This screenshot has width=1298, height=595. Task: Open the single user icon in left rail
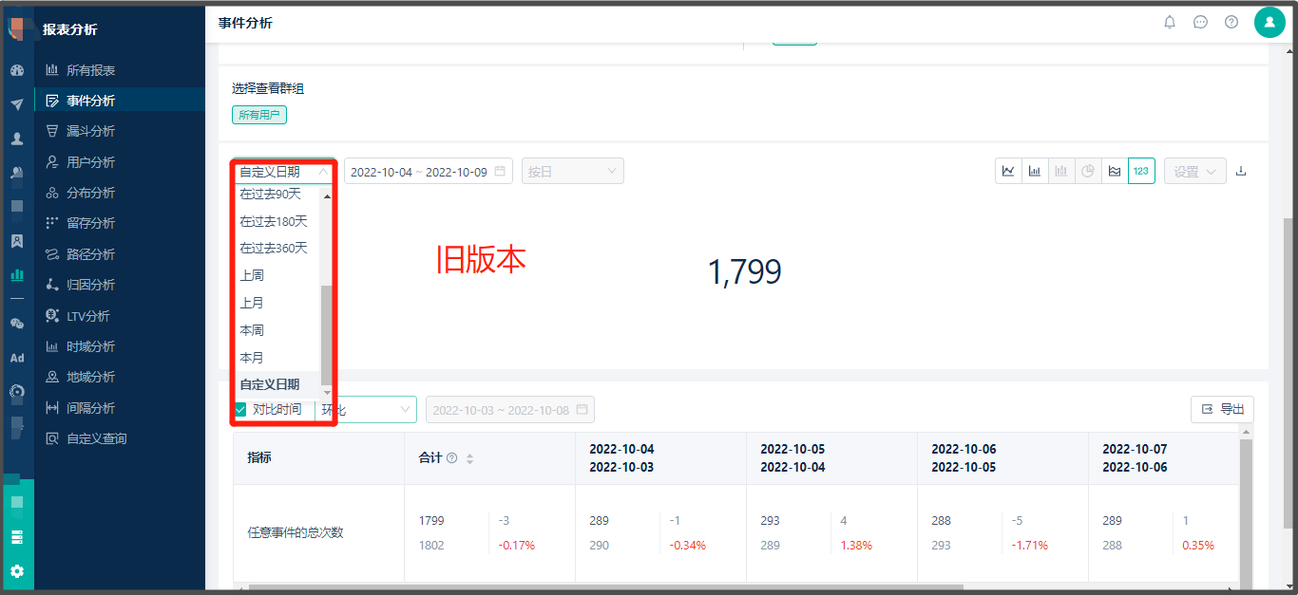point(16,139)
